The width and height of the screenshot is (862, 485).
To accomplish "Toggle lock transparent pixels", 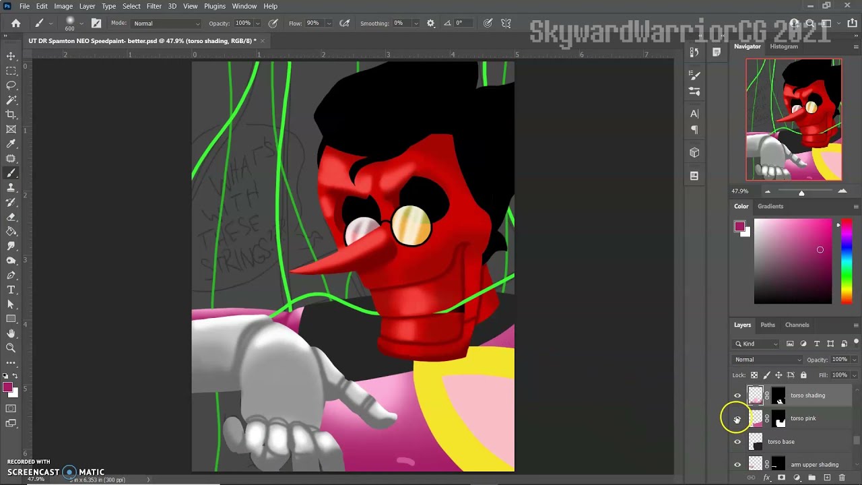I will 754,375.
